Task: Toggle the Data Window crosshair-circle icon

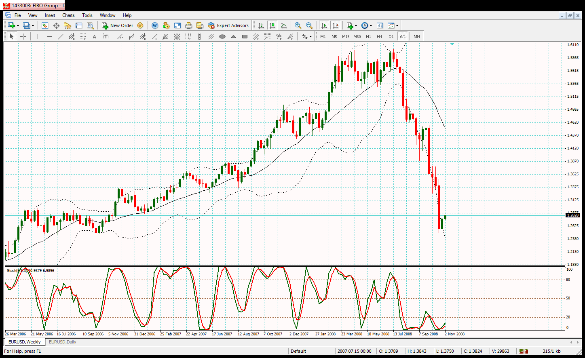Action: coord(56,25)
